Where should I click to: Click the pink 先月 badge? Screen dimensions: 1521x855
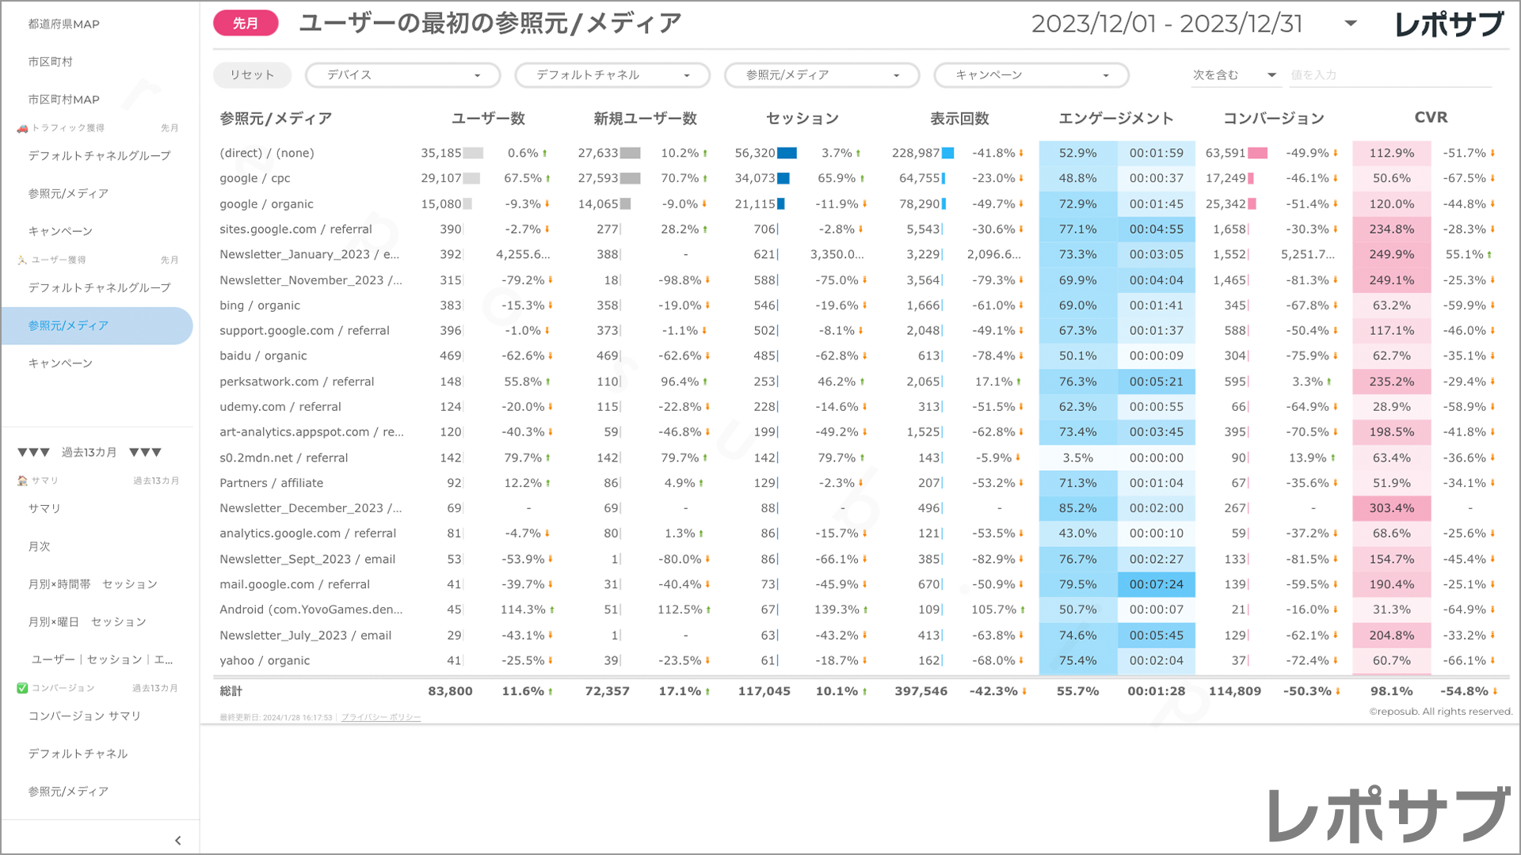tap(246, 24)
